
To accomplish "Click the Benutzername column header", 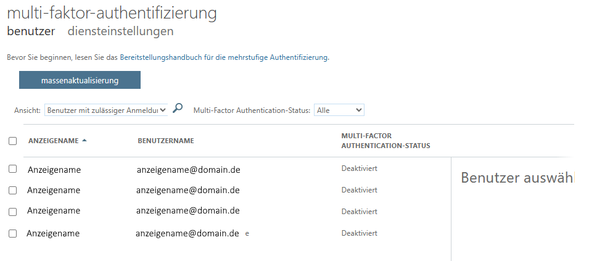I will coord(166,141).
